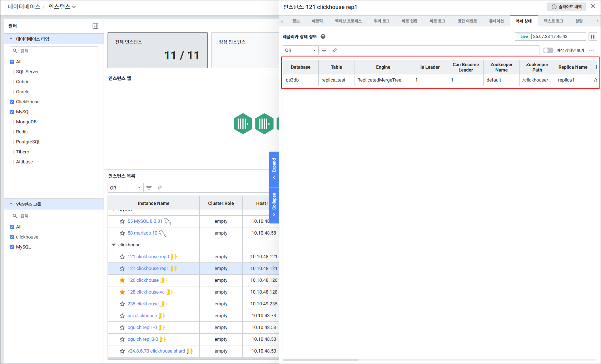Open the OR dropdown in the instance list
Viewport: 601px width, 364px height.
point(125,188)
